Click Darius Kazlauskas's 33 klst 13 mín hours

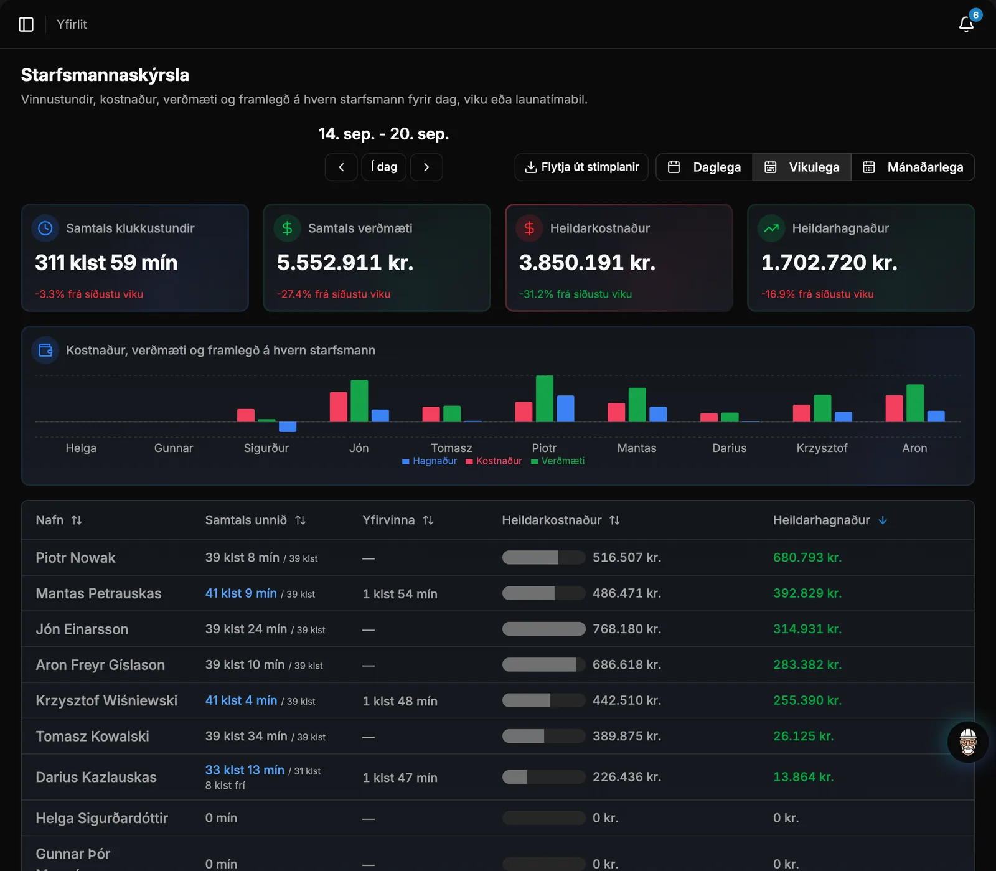pos(245,770)
